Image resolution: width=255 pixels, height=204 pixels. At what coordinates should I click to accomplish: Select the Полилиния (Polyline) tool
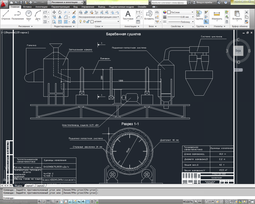coord(18,15)
